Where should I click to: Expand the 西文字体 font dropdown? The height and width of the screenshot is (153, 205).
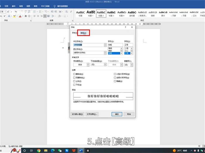(105, 53)
